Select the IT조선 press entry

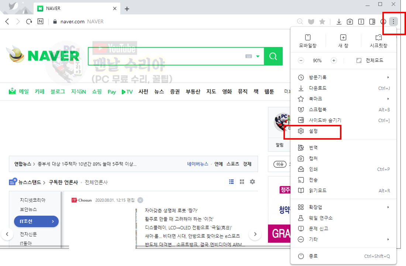pyautogui.click(x=36, y=221)
